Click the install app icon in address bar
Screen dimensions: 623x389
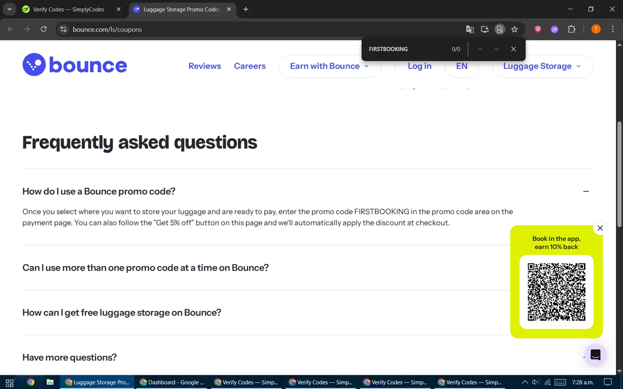click(x=485, y=29)
